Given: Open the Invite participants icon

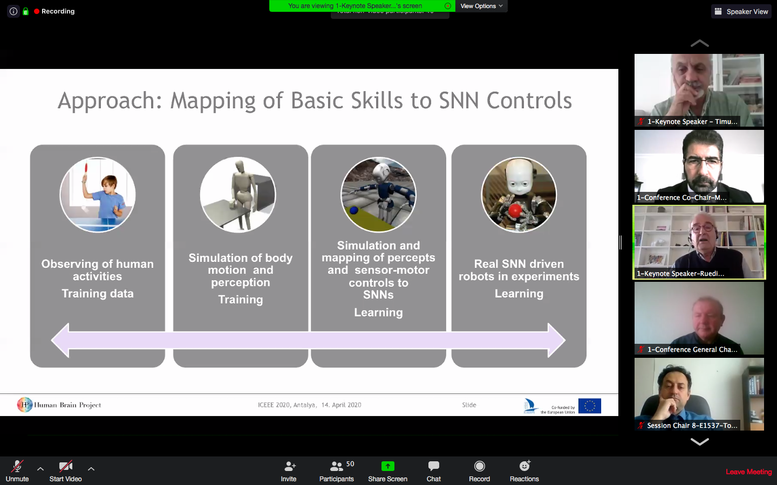Looking at the screenshot, I should 289,467.
